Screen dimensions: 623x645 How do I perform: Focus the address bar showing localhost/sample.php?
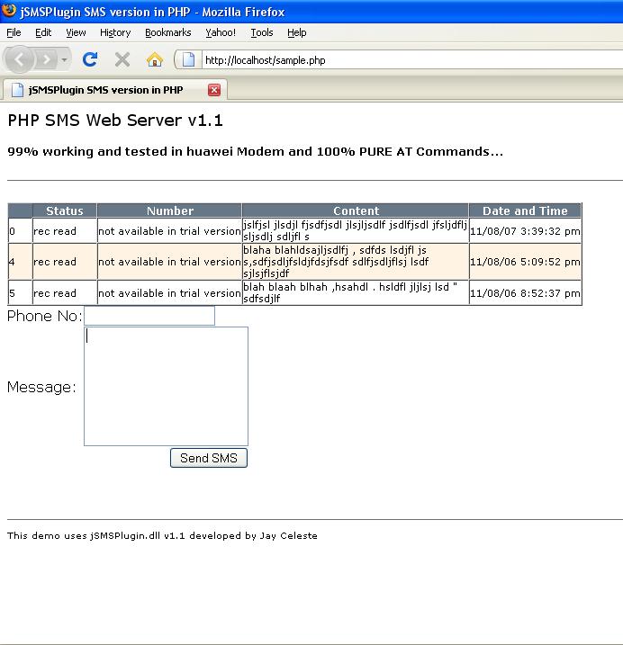tap(411, 60)
